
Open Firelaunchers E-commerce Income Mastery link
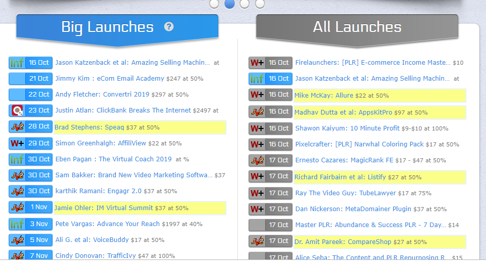tap(373, 63)
